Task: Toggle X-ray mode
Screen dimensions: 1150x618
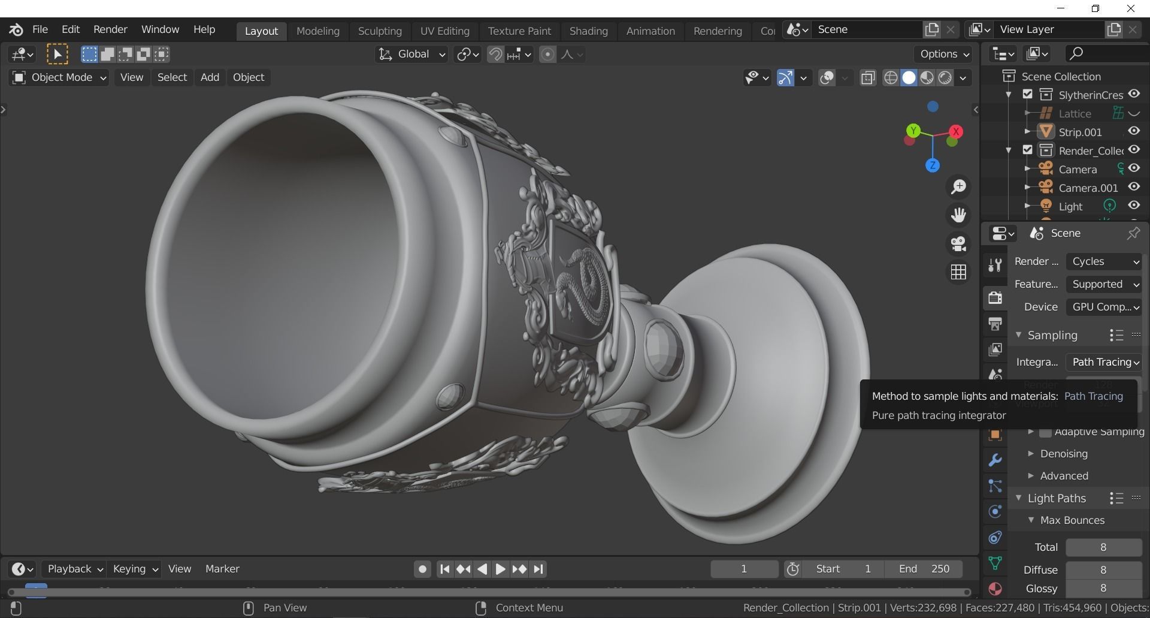Action: [868, 78]
